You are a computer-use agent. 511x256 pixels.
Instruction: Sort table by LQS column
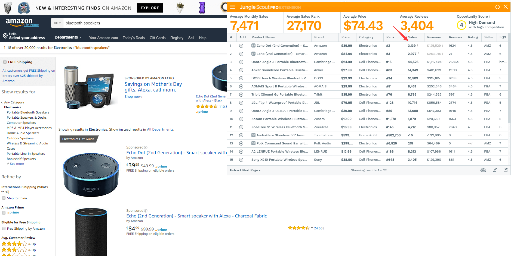[x=503, y=37]
